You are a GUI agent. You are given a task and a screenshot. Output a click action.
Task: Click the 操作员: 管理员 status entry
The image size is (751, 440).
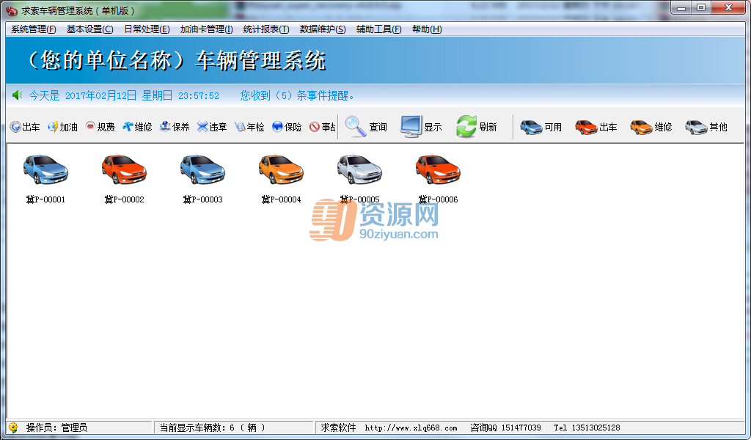56,428
